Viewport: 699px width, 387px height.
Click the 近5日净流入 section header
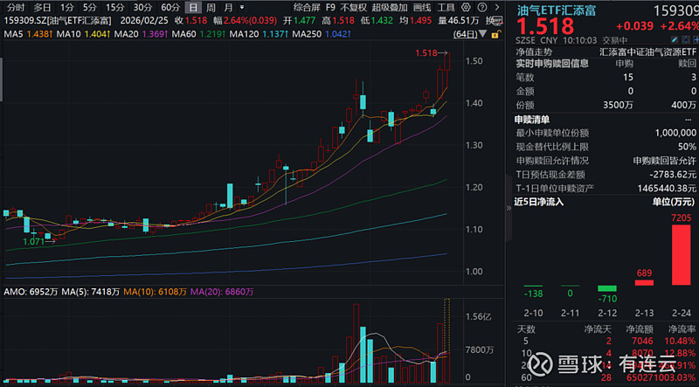click(x=539, y=202)
